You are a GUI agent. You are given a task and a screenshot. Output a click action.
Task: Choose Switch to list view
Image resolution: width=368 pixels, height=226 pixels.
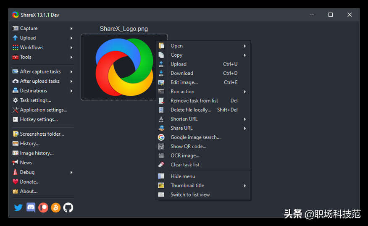[203, 194]
